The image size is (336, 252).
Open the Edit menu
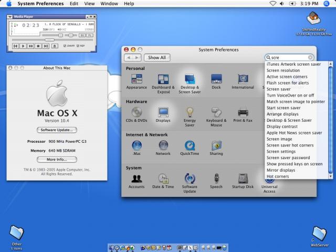click(74, 4)
